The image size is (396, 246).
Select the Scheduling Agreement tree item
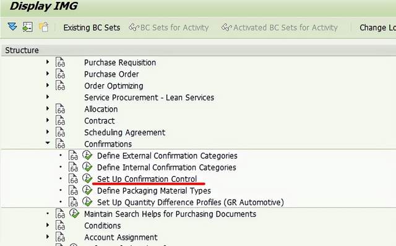point(125,132)
